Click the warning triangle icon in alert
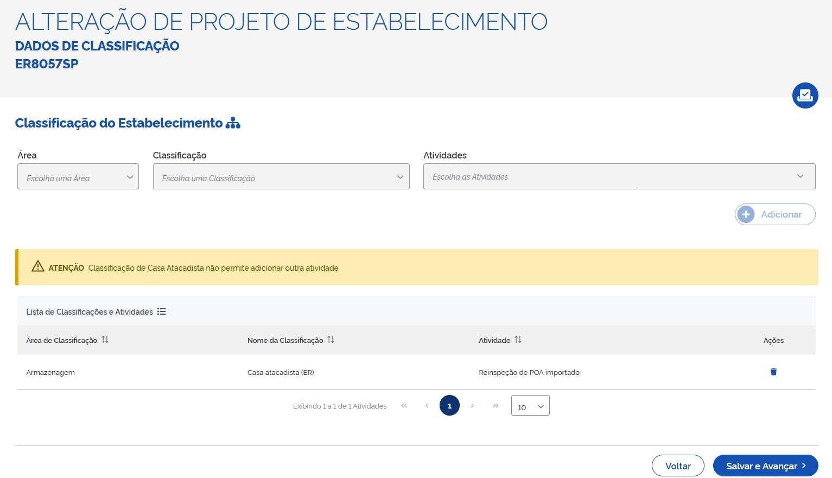The height and width of the screenshot is (478, 832). (x=37, y=266)
